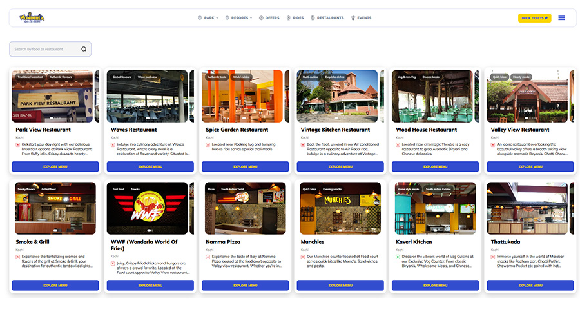Click the Quick bites tag on Valley View
The width and height of the screenshot is (580, 327).
(x=499, y=77)
